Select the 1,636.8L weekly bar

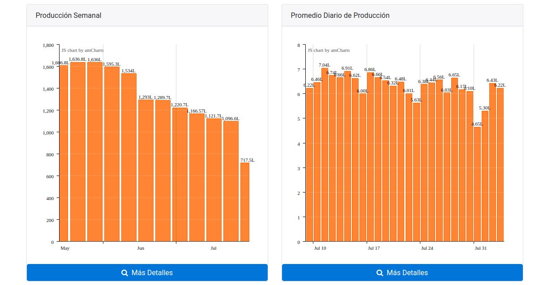[78, 152]
